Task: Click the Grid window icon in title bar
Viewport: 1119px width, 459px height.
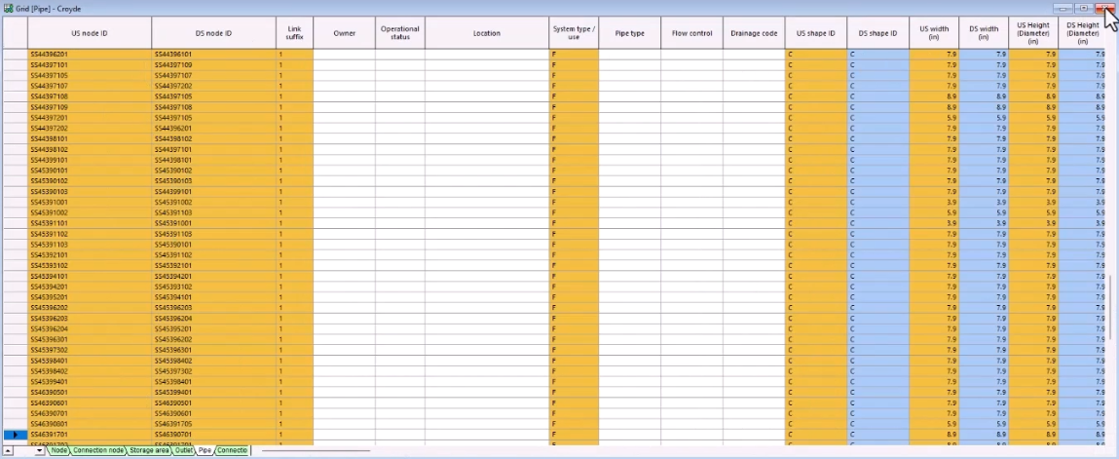Action: (8, 8)
